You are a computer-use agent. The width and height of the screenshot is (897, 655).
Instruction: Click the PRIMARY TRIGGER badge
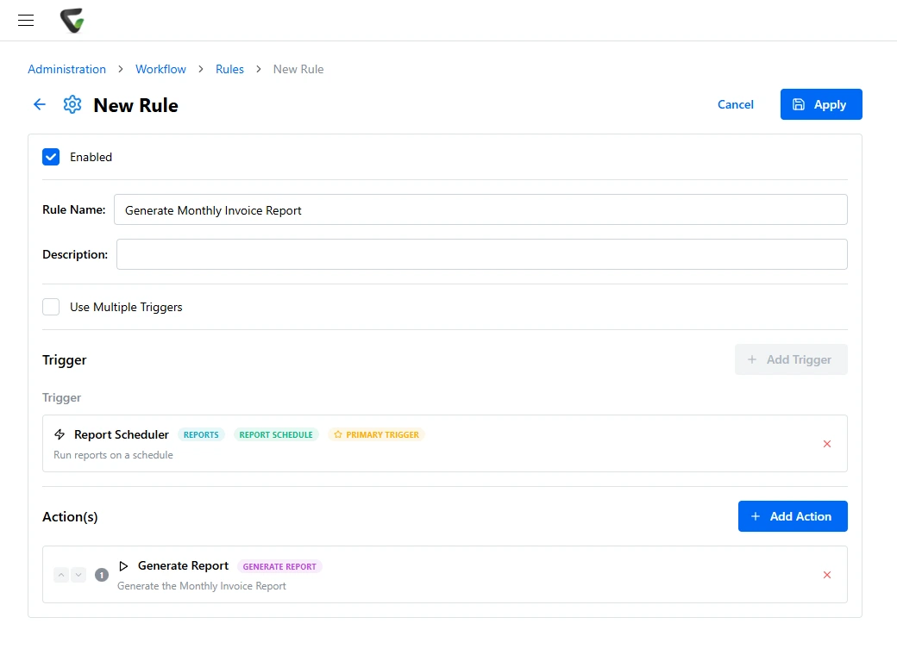point(376,435)
